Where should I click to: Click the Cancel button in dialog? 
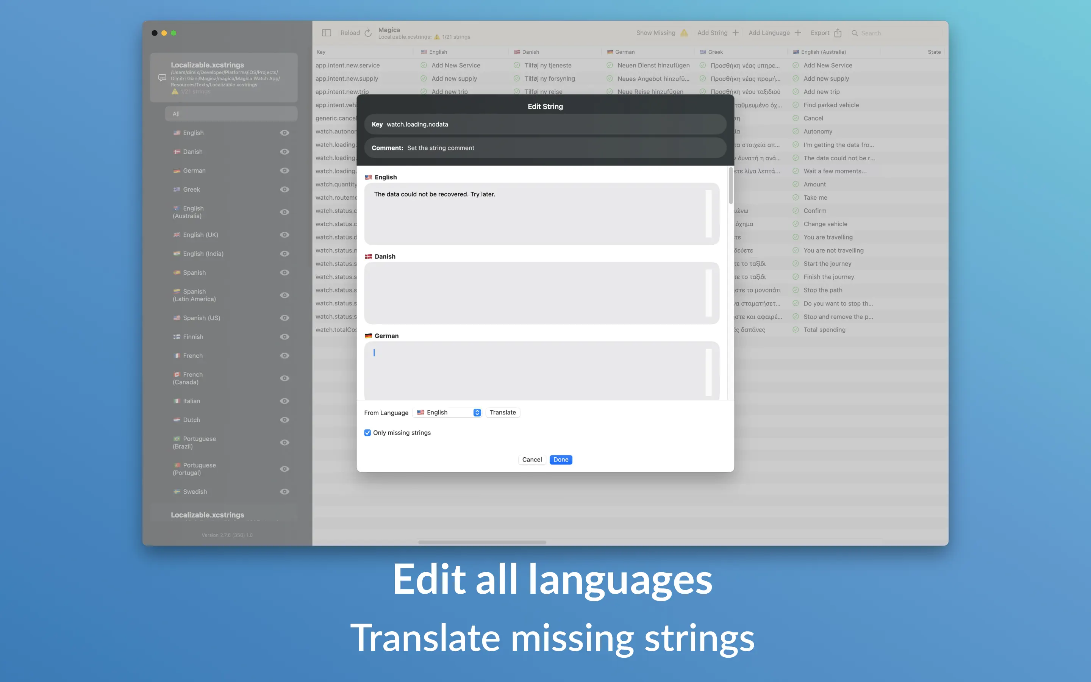point(531,460)
